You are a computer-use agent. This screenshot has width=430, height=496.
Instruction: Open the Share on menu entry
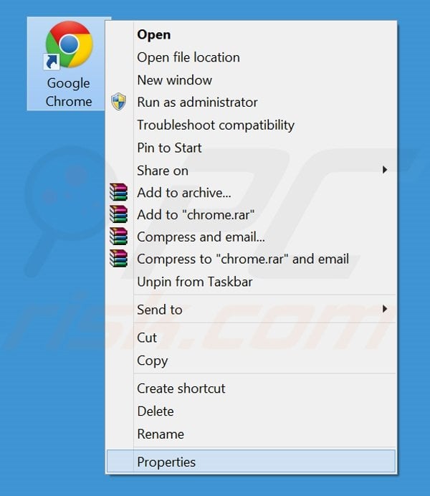click(252, 171)
